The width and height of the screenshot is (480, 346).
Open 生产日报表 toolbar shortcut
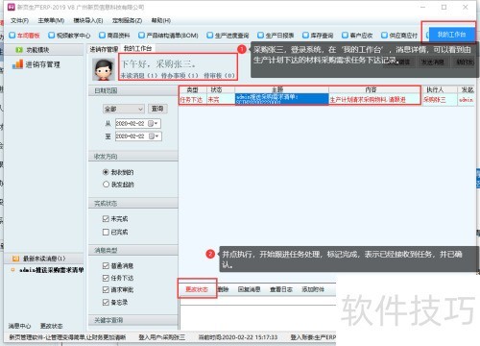(x=276, y=36)
